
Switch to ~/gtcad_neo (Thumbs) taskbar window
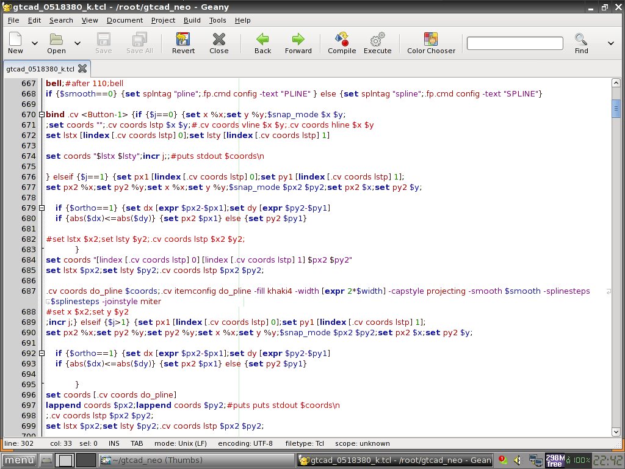point(196,460)
